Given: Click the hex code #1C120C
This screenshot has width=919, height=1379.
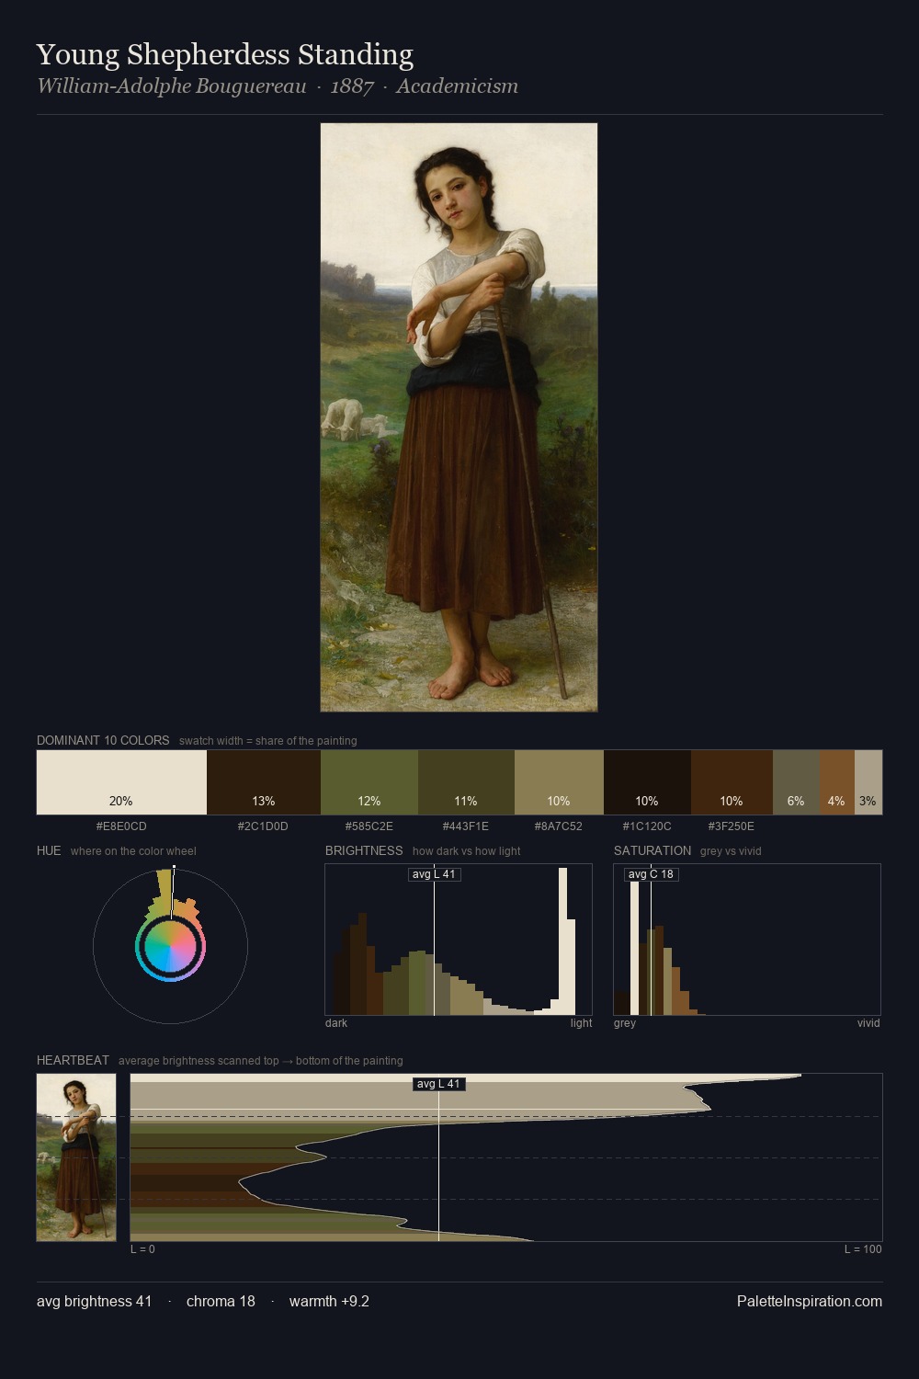Looking at the screenshot, I should tap(646, 826).
